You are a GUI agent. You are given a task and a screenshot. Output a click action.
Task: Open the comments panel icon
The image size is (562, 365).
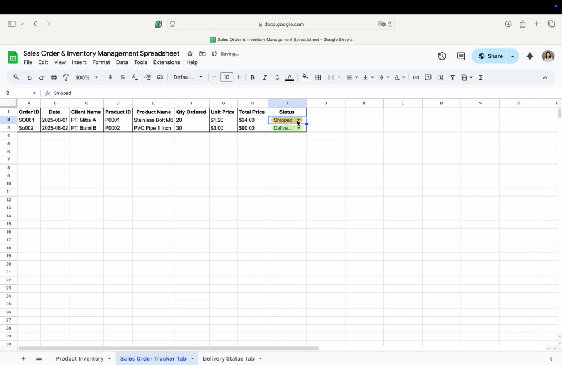point(461,56)
